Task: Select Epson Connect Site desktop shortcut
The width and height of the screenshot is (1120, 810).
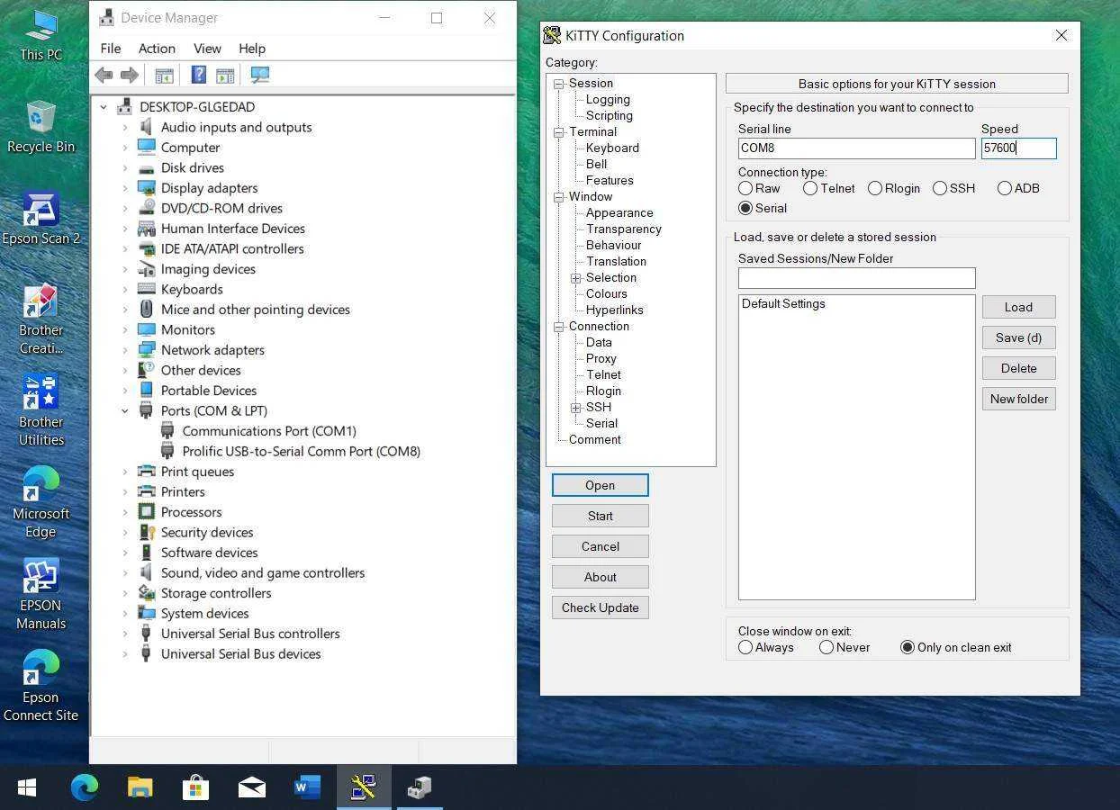Action: (41, 687)
